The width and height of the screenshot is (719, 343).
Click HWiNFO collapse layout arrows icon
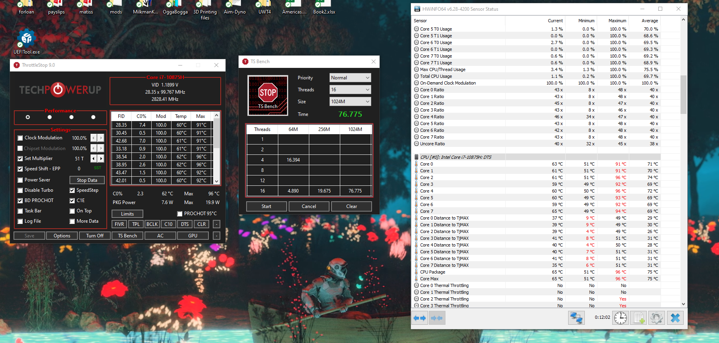click(437, 318)
